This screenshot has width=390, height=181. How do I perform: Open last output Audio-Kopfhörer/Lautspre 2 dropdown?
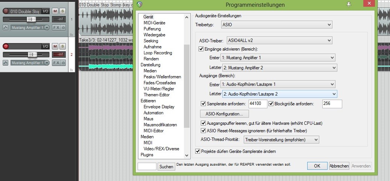(x=279, y=94)
